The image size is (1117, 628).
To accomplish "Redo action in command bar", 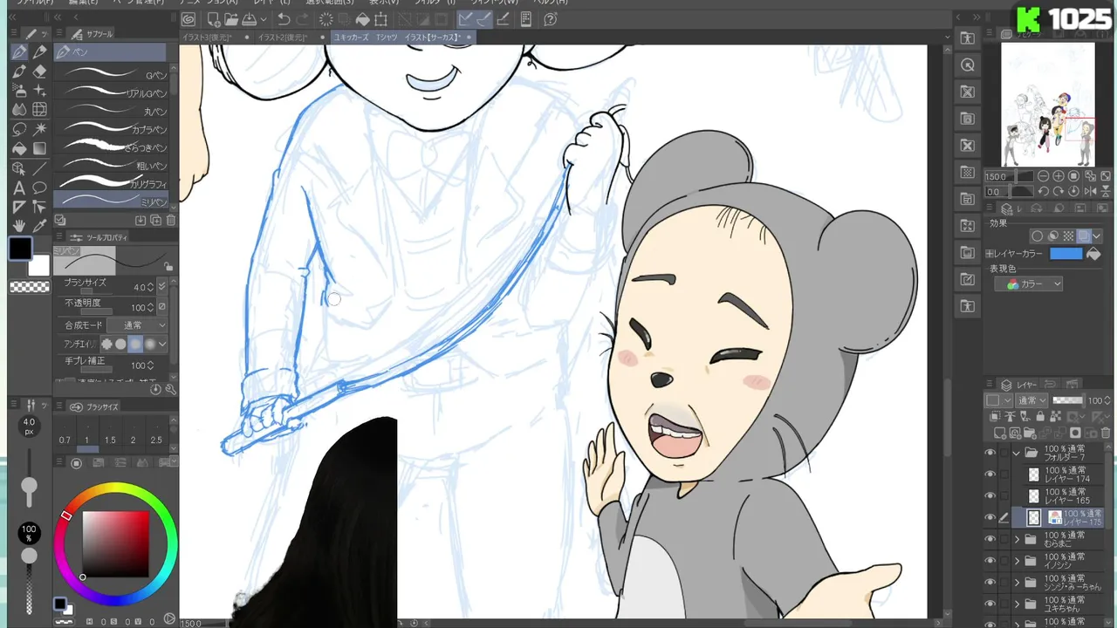I will (302, 19).
